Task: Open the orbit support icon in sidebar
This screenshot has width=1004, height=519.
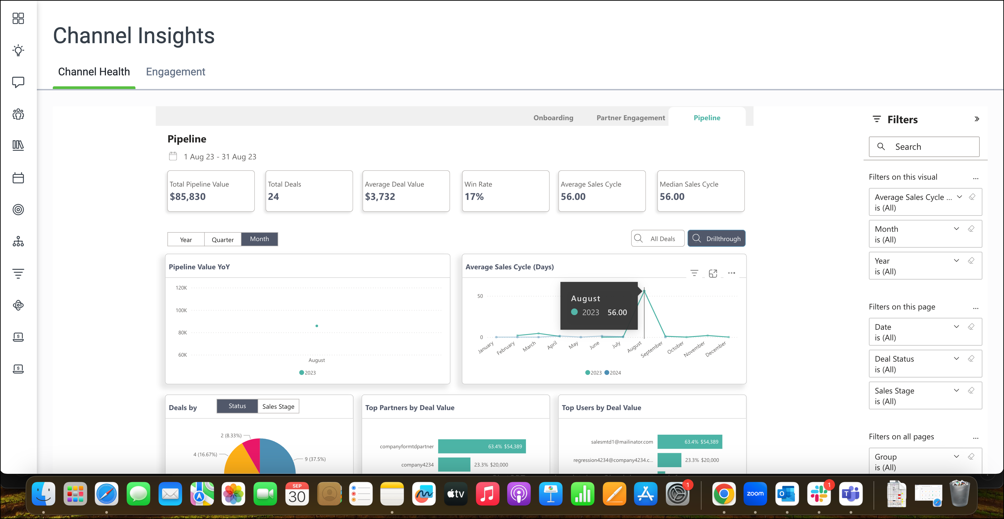Action: [18, 305]
